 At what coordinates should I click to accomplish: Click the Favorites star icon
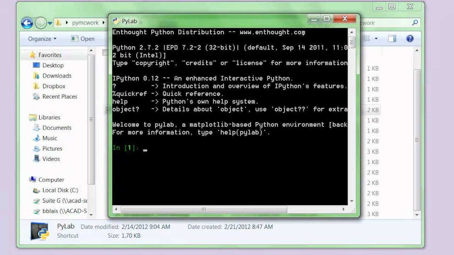tap(33, 55)
